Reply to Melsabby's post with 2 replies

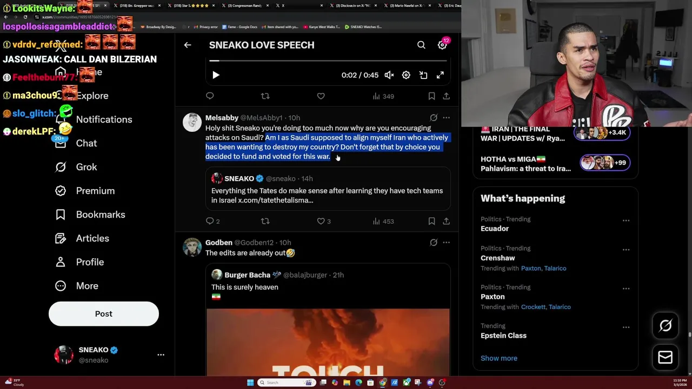click(212, 221)
